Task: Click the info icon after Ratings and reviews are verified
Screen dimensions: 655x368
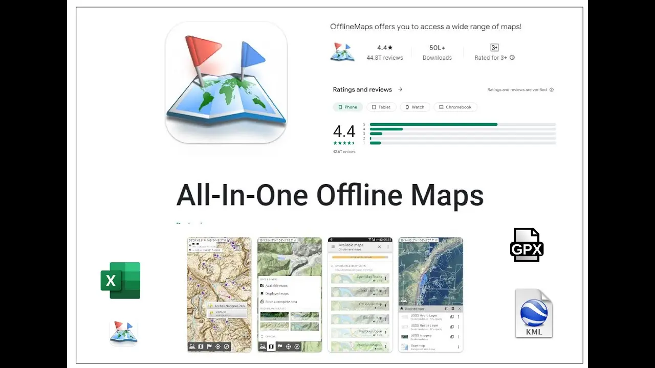Action: pyautogui.click(x=551, y=90)
